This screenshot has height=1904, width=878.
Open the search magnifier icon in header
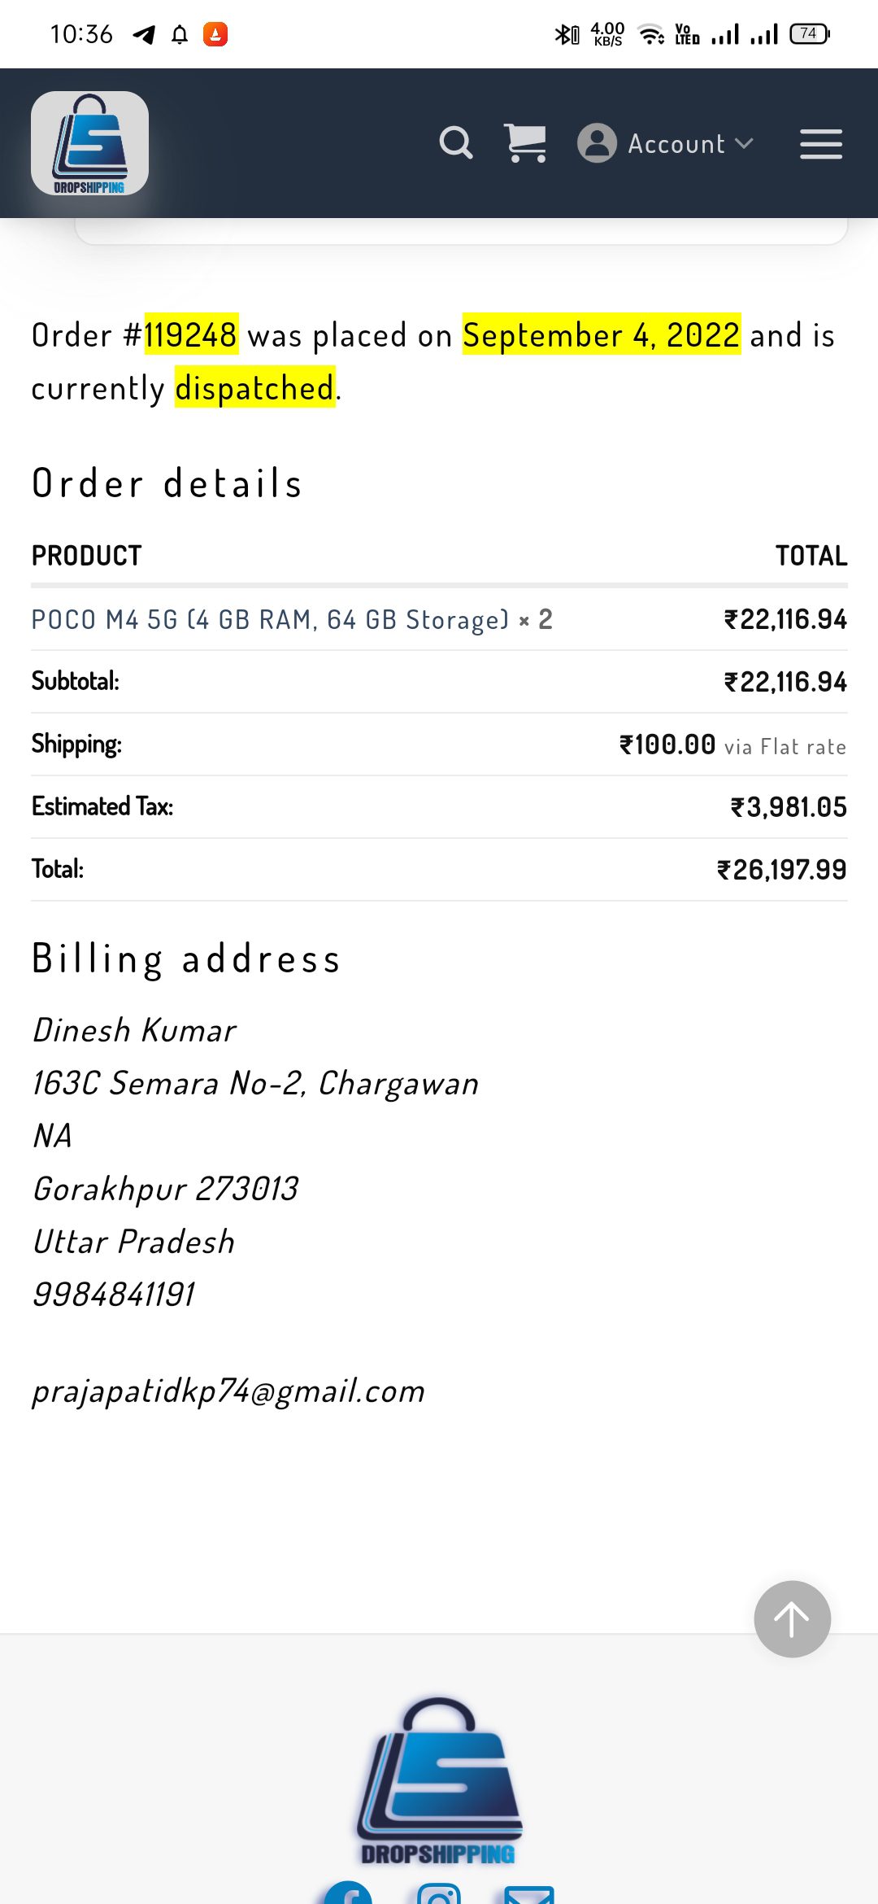[x=455, y=143]
